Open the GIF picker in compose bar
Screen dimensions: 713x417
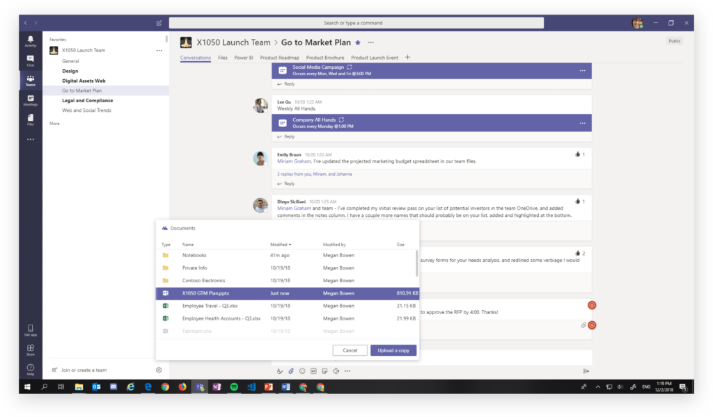point(314,371)
